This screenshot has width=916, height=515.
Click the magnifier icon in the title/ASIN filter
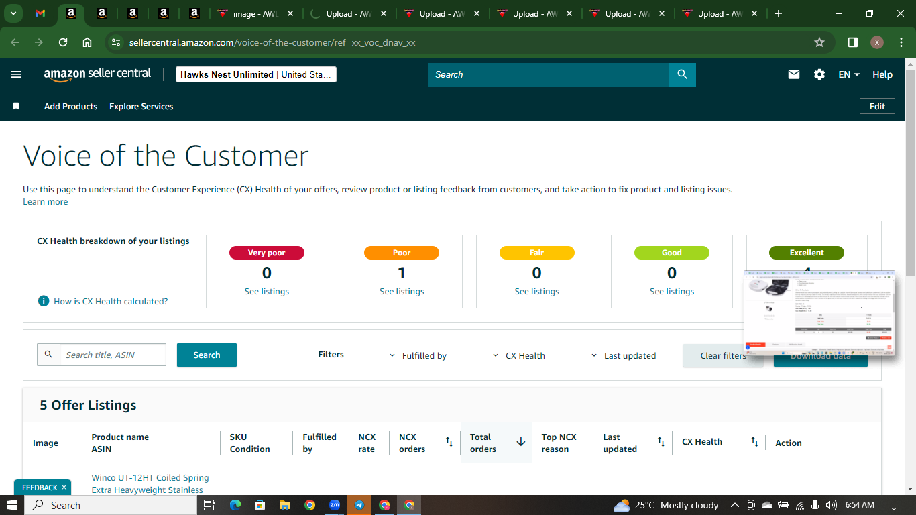coord(48,355)
